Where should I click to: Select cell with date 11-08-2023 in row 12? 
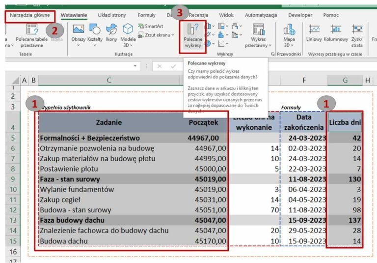pos(304,210)
